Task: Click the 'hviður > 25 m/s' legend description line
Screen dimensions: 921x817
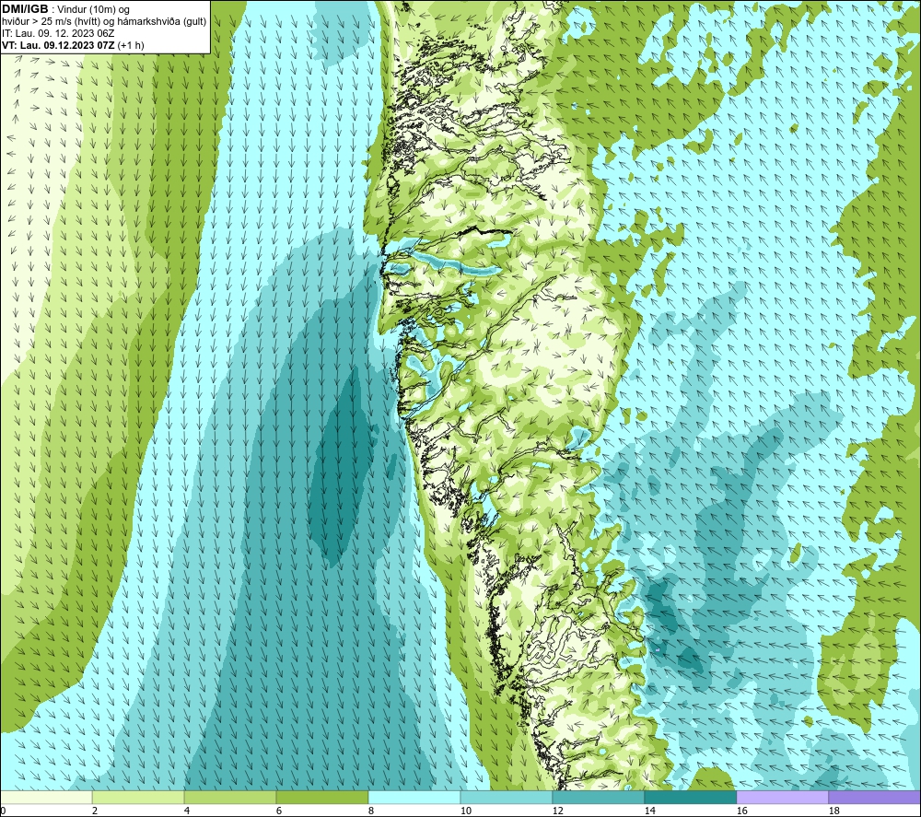Action: 104,22
